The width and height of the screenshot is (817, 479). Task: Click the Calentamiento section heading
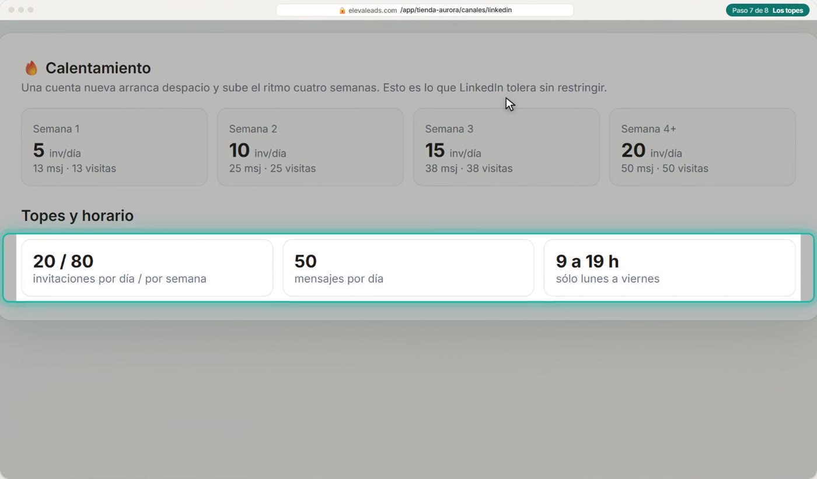[98, 68]
